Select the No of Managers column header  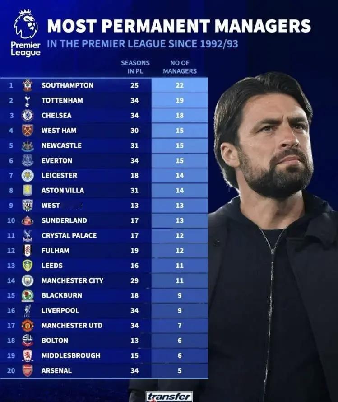(180, 67)
